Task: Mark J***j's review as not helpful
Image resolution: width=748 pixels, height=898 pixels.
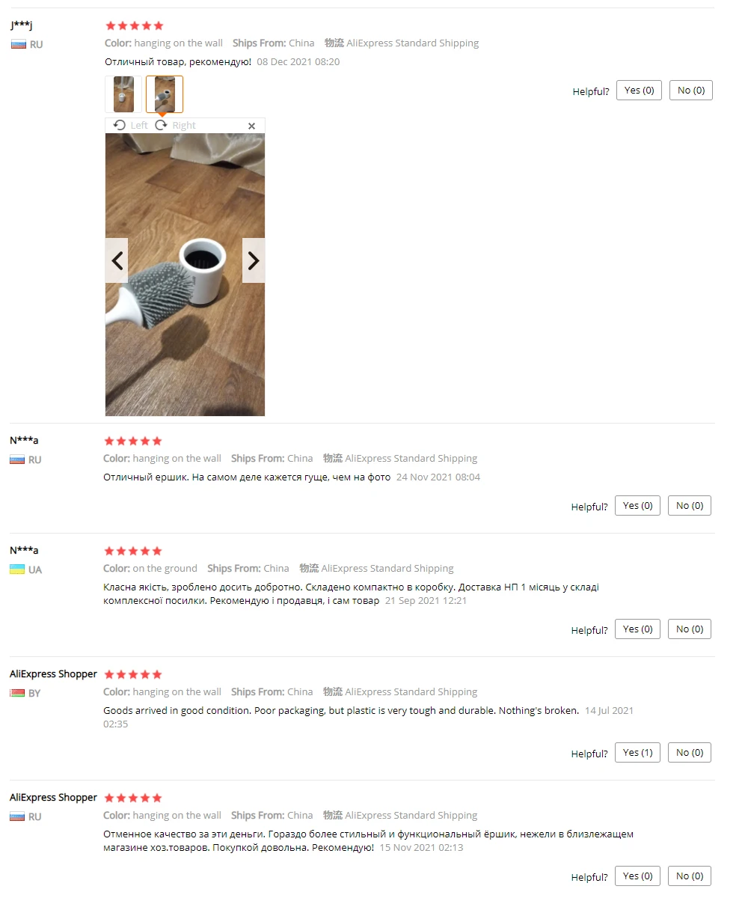Action: (691, 91)
